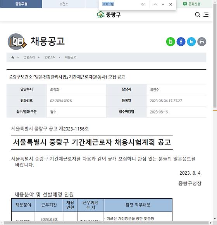
Task: Click the 전화번호 label cell
Action: [x=27, y=101]
